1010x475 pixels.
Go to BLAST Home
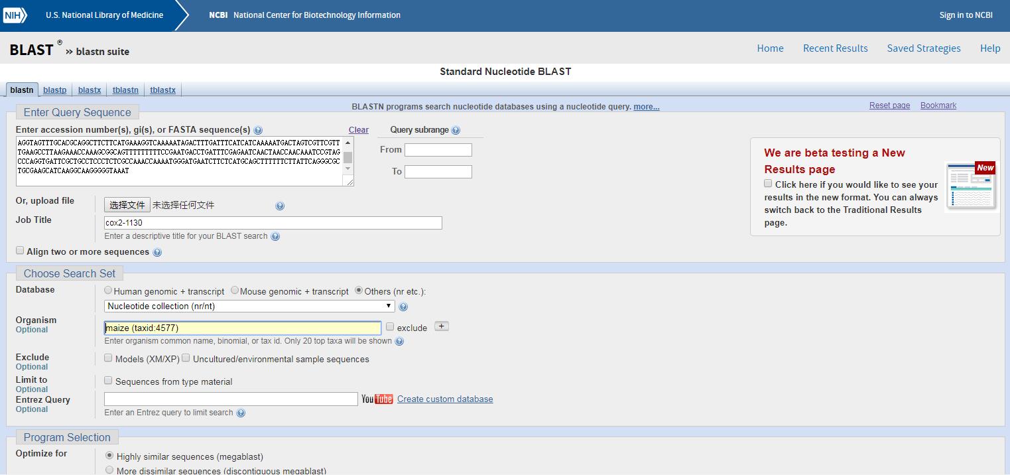click(770, 48)
